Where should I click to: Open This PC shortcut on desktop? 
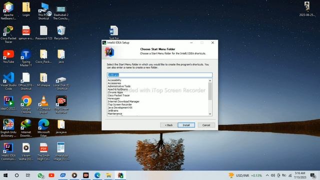pos(43,11)
